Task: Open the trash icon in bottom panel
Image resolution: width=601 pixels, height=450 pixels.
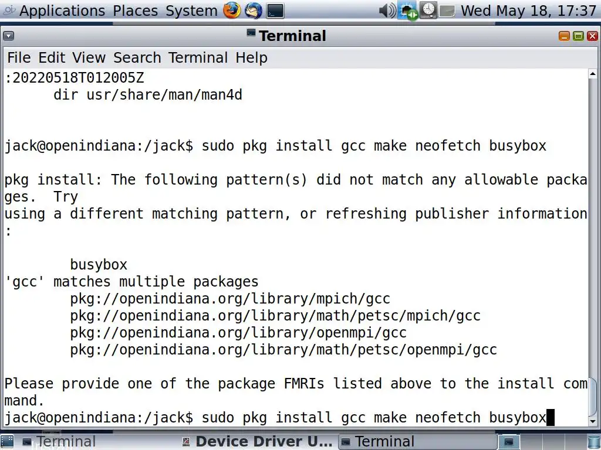Action: point(594,442)
